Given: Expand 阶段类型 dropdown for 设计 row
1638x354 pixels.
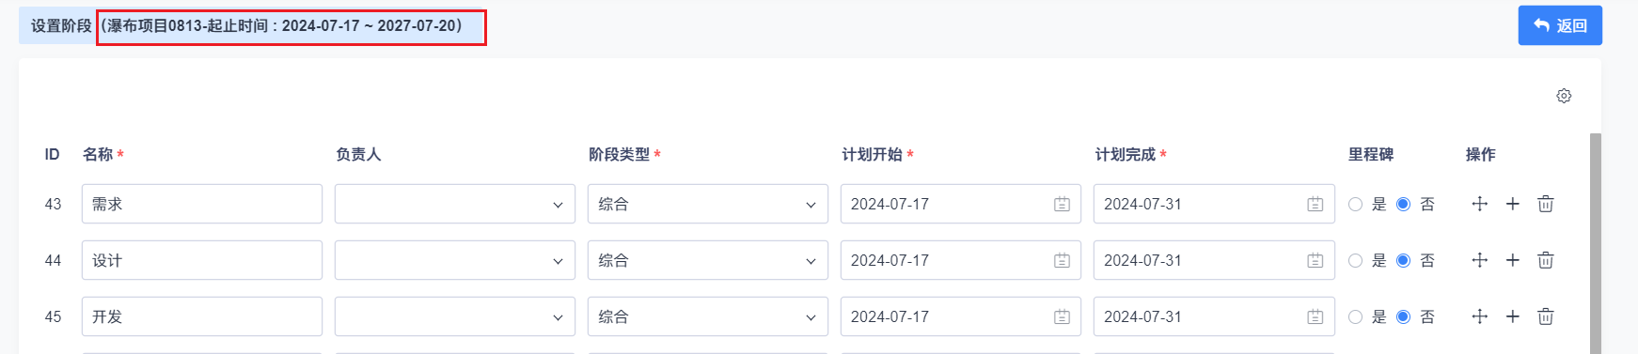Looking at the screenshot, I should pos(708,260).
